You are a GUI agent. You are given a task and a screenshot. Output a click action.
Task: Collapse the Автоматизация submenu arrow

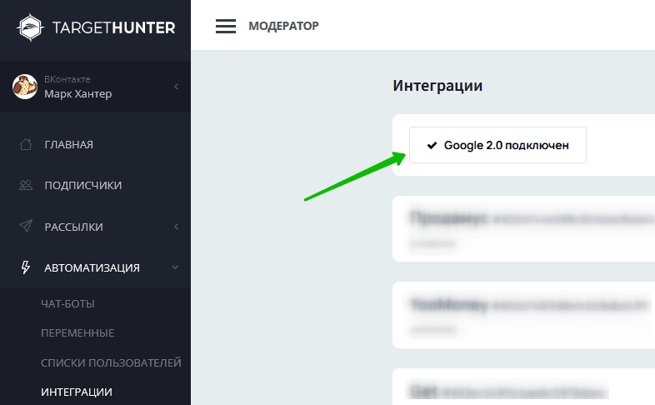(175, 267)
